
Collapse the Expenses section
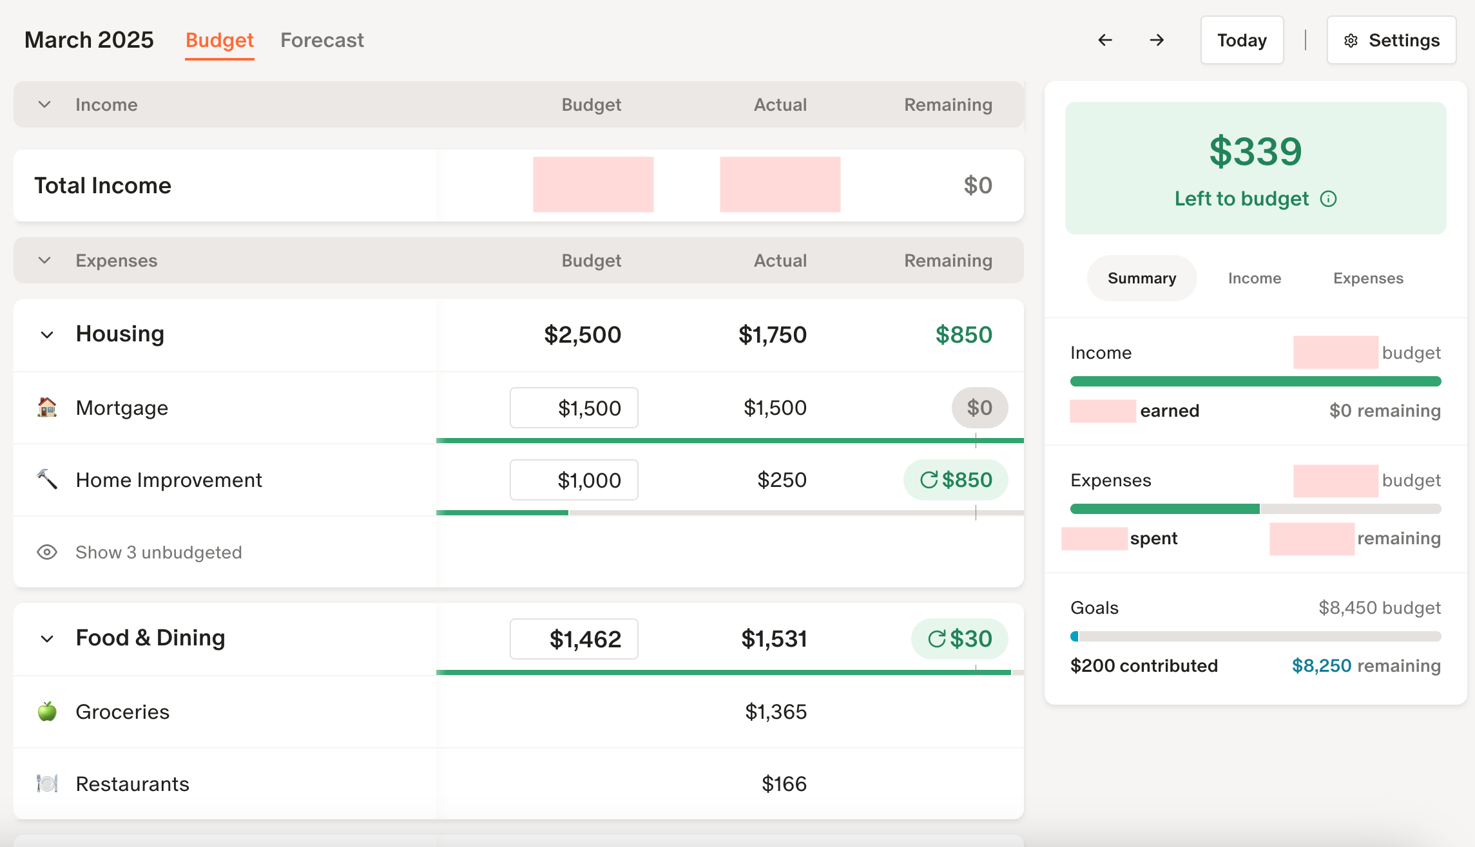(44, 260)
